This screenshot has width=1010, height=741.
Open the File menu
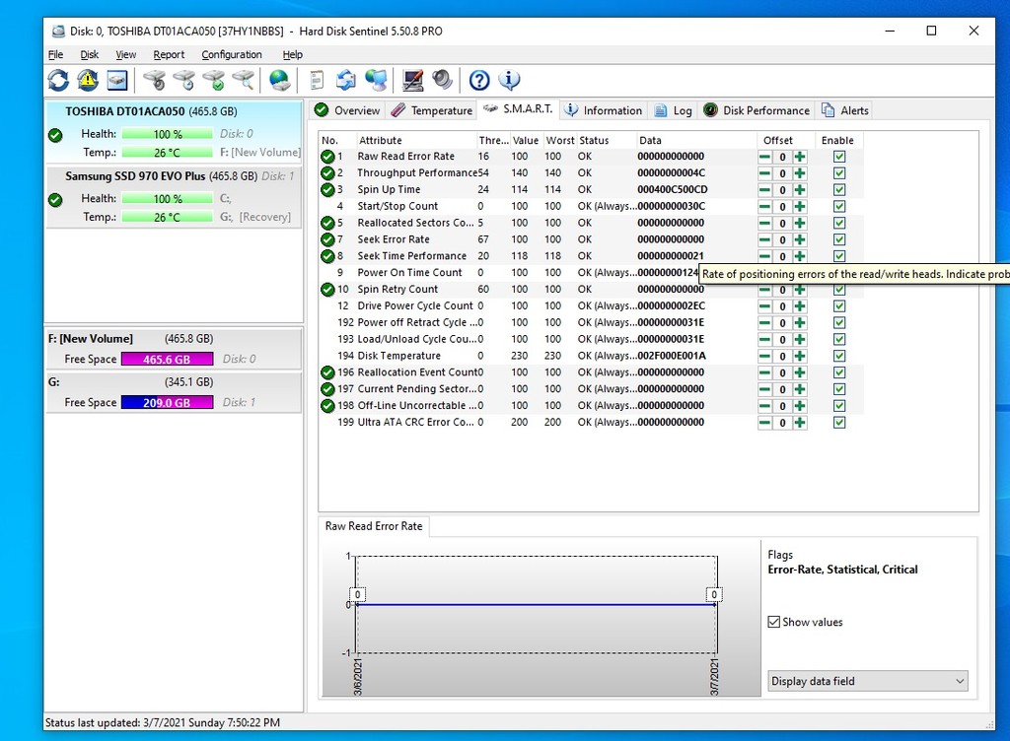56,54
